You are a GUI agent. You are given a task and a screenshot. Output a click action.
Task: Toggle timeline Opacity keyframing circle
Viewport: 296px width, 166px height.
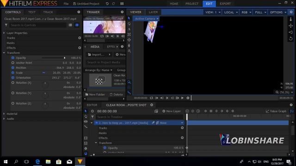coord(105,148)
